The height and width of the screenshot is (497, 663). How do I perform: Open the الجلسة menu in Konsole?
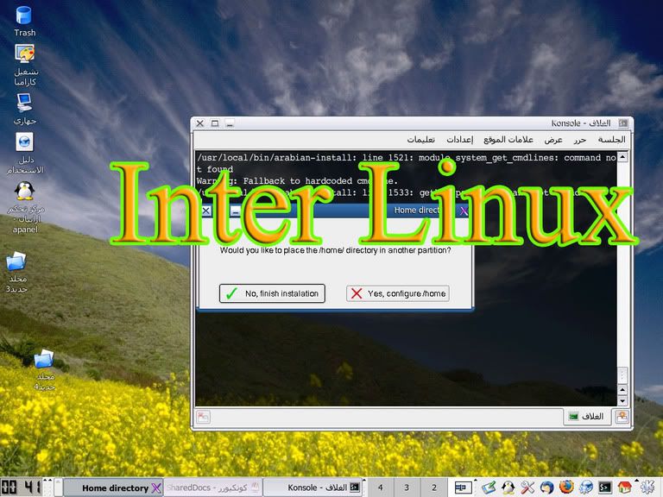(x=611, y=140)
